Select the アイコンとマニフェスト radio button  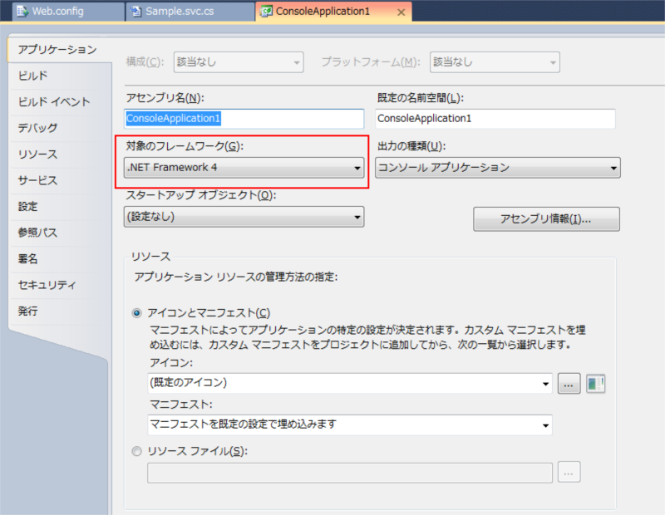(136, 313)
